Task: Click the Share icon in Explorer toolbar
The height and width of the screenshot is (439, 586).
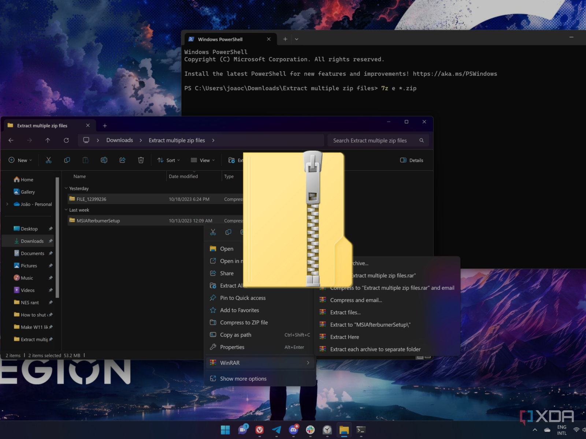Action: click(x=122, y=160)
